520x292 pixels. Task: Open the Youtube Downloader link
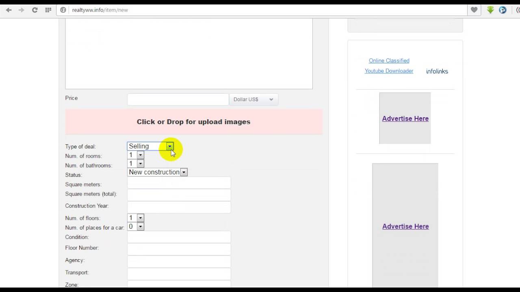coord(389,71)
